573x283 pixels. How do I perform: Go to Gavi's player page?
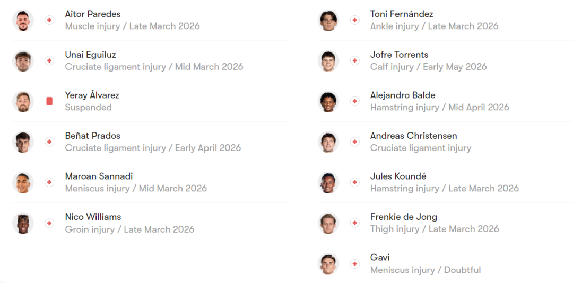[x=380, y=258]
